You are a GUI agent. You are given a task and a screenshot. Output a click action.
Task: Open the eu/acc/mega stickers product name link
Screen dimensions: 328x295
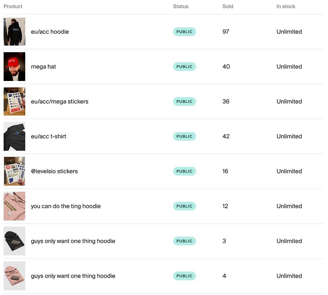point(60,102)
